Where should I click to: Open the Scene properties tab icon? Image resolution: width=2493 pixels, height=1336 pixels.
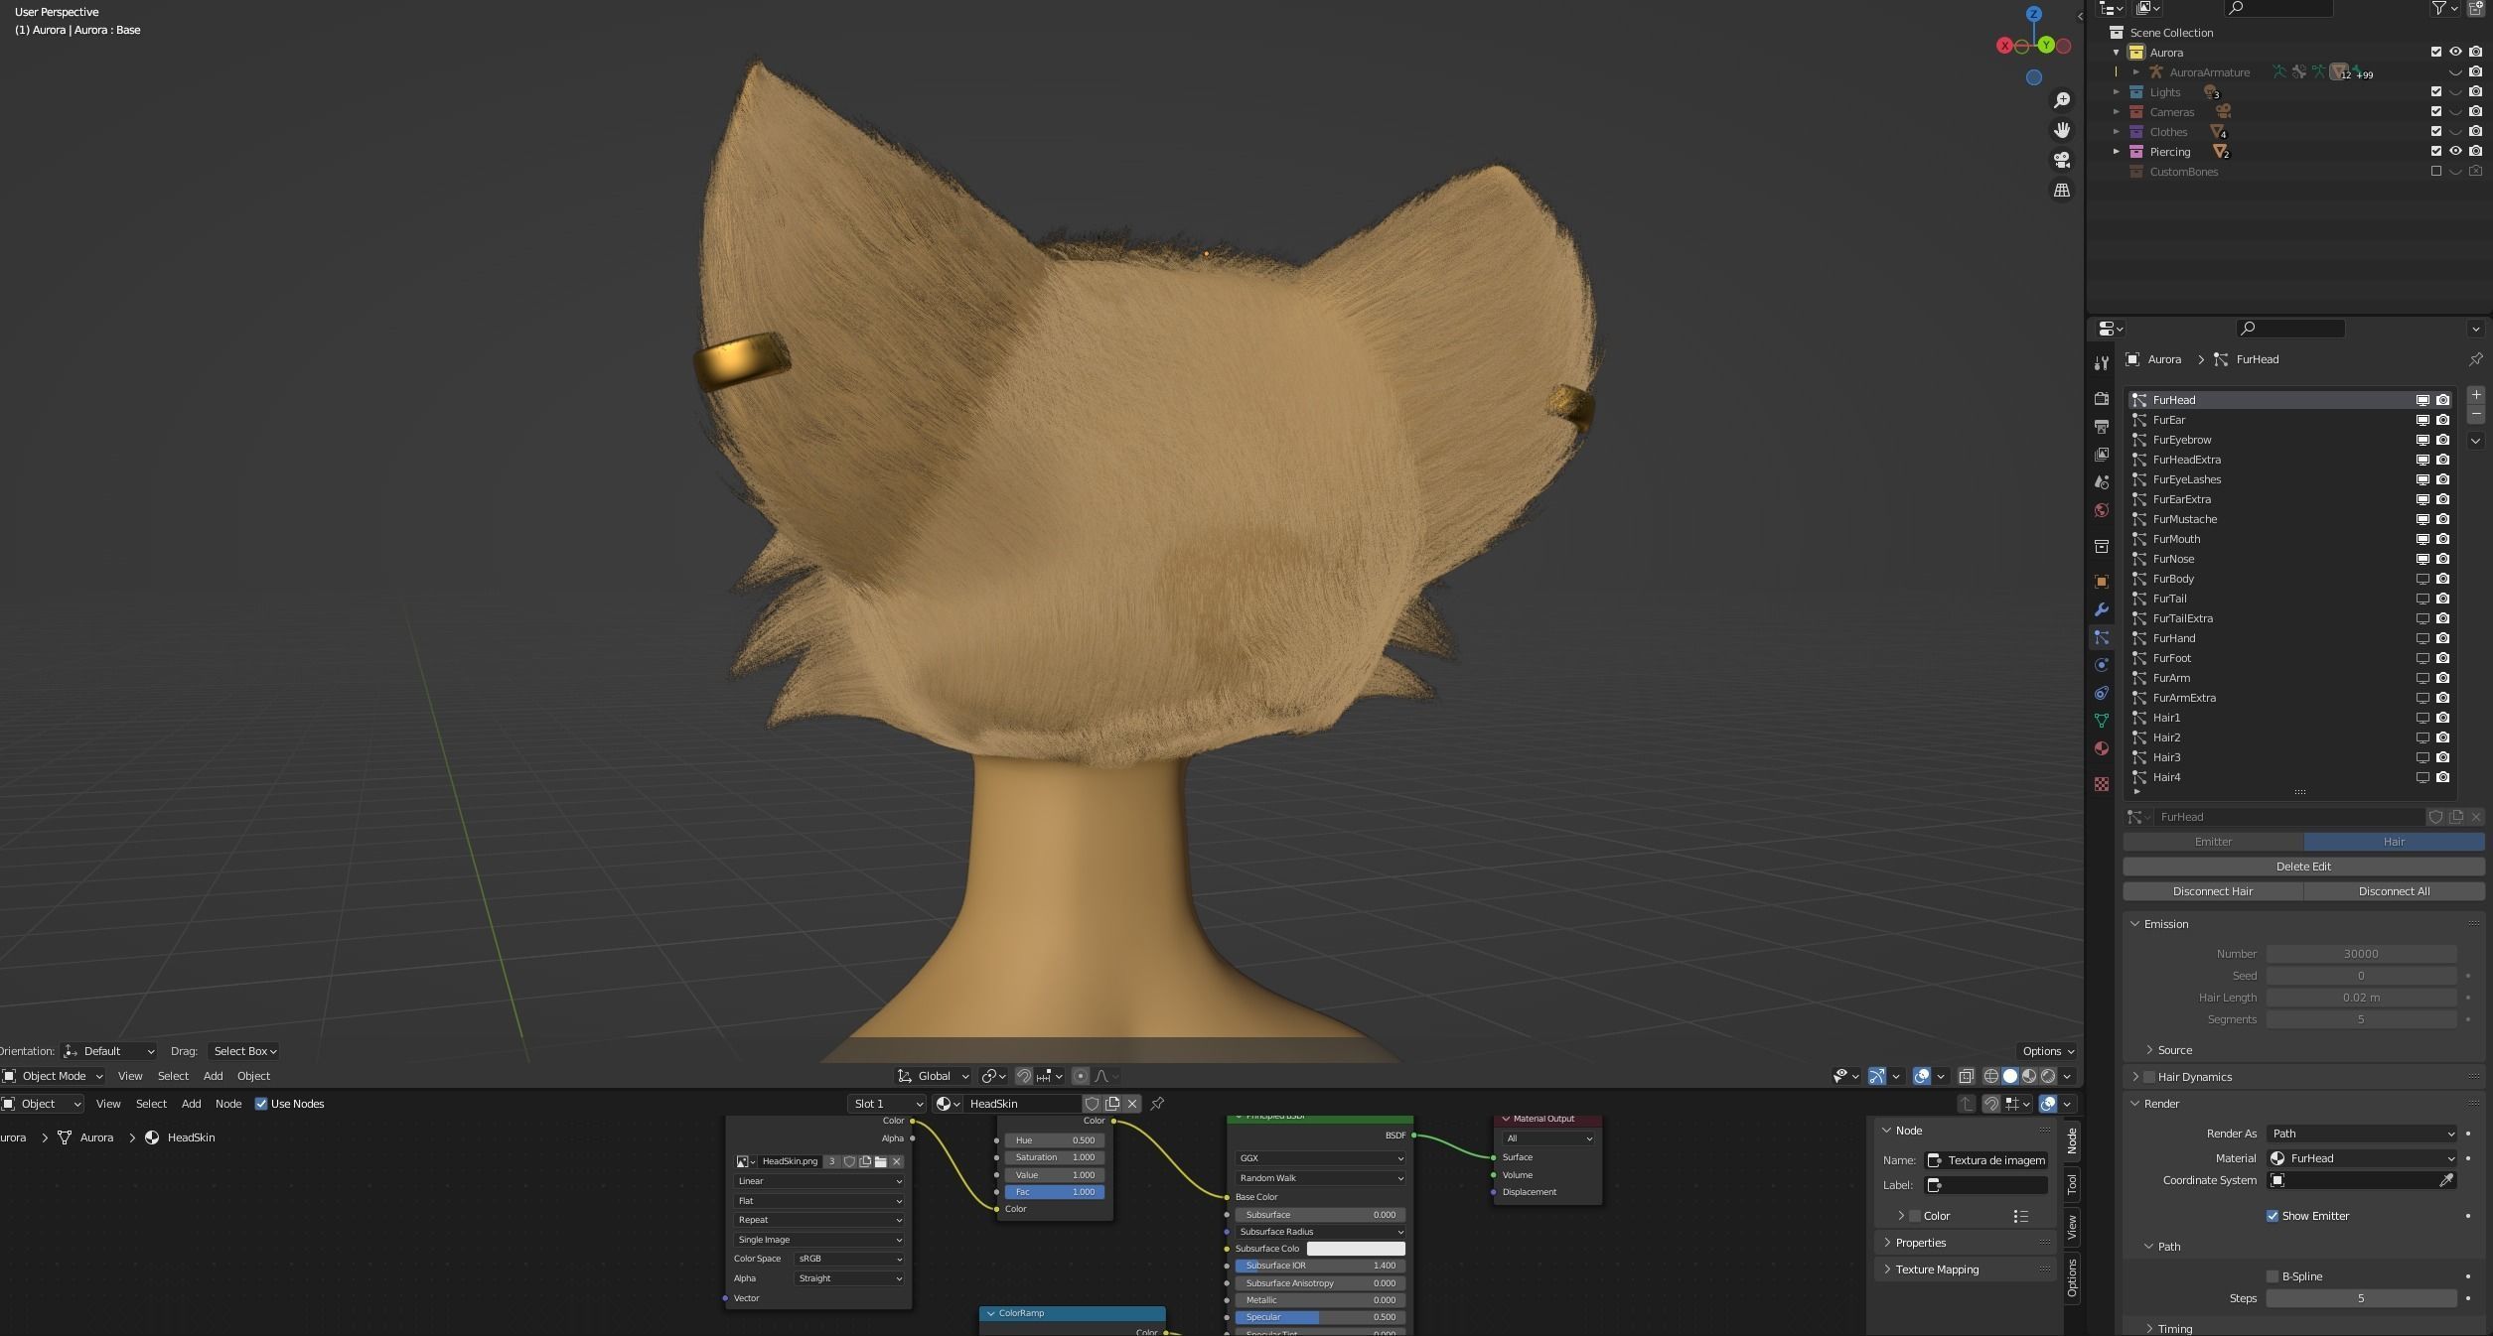pos(2101,481)
